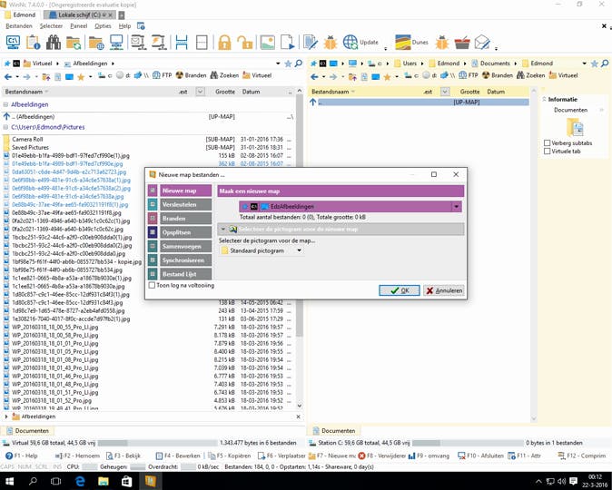
Task: Collapse the Afbeeldingen group in left panel
Action: (5, 104)
